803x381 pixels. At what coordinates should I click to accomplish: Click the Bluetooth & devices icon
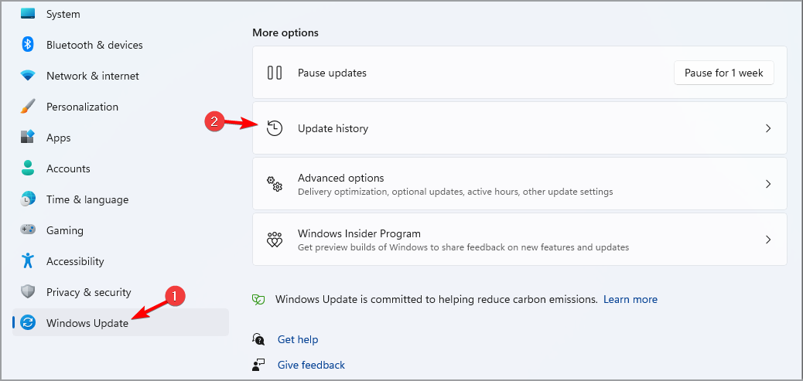click(28, 45)
